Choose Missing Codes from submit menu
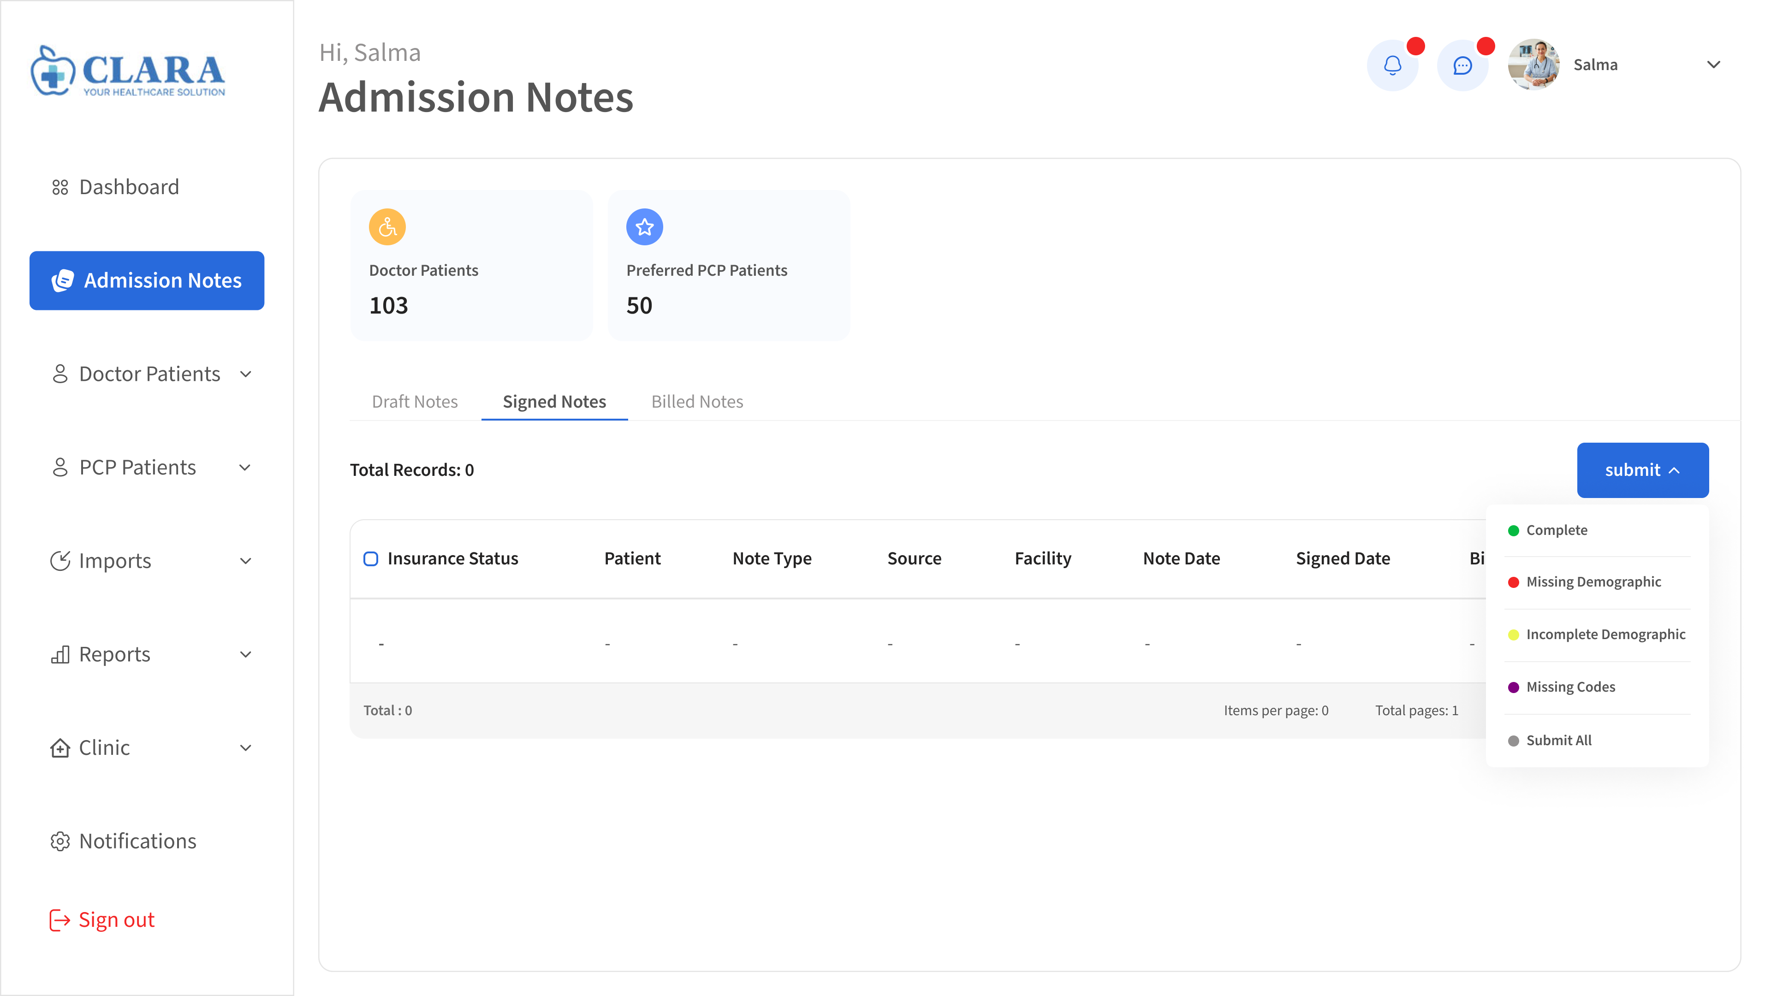This screenshot has height=996, width=1771. pos(1597,688)
